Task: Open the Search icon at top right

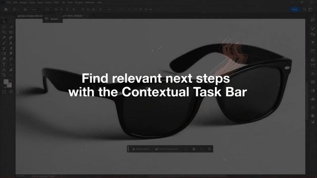Action: click(305, 9)
